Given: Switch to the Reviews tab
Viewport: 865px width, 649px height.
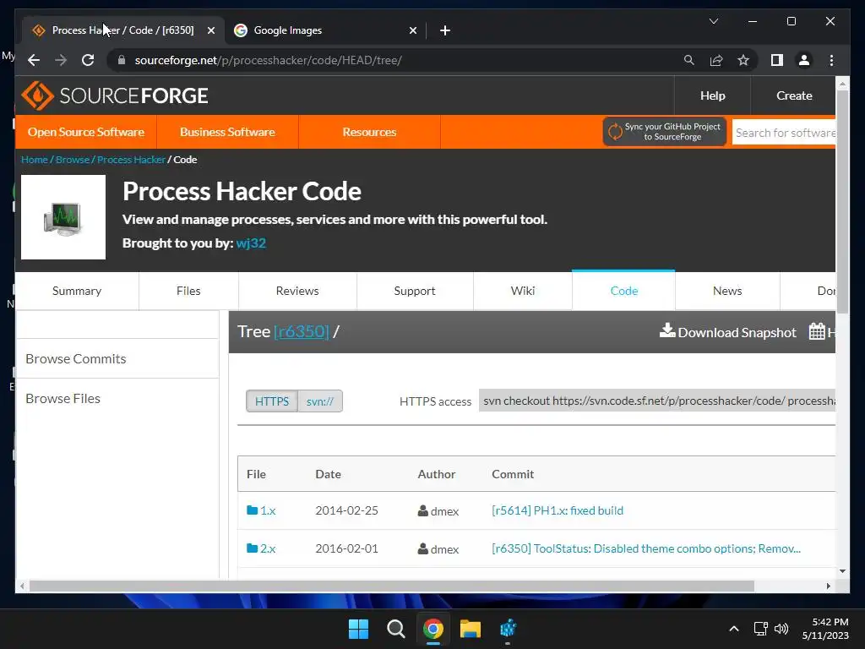Looking at the screenshot, I should [297, 291].
